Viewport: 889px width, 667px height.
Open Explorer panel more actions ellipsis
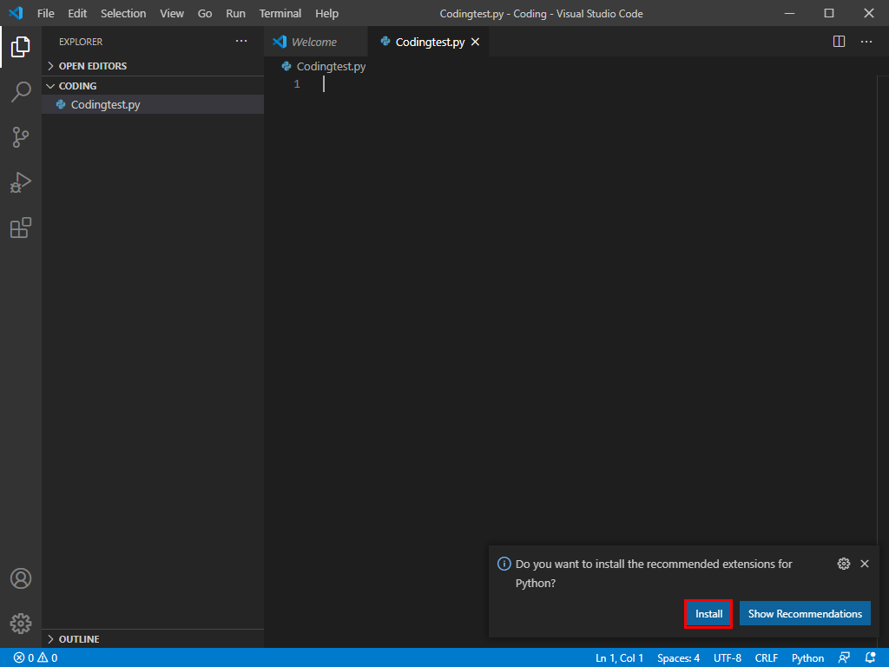click(x=241, y=41)
